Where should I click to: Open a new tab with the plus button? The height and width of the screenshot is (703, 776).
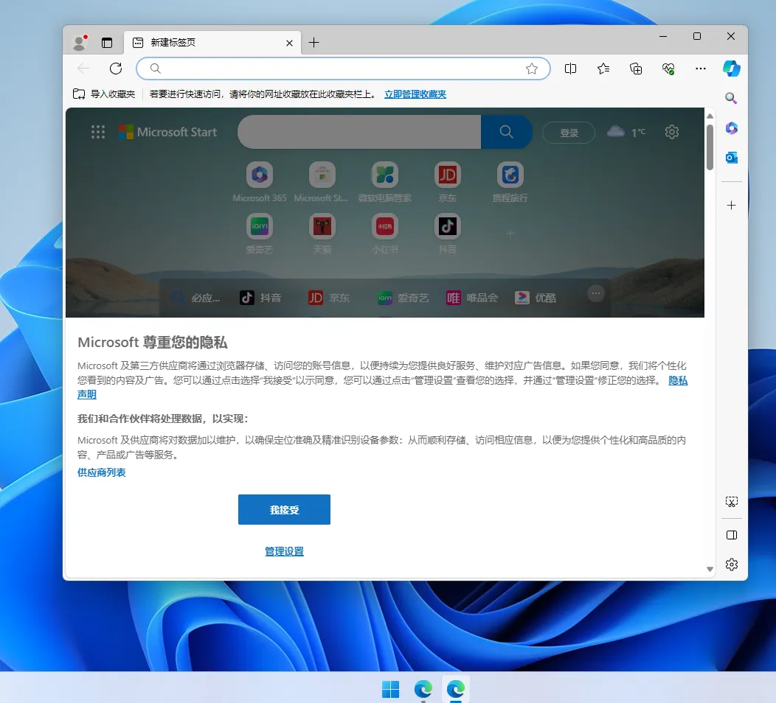coord(314,42)
